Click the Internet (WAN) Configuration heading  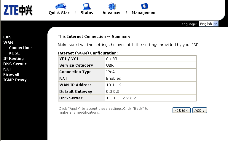pos(88,53)
